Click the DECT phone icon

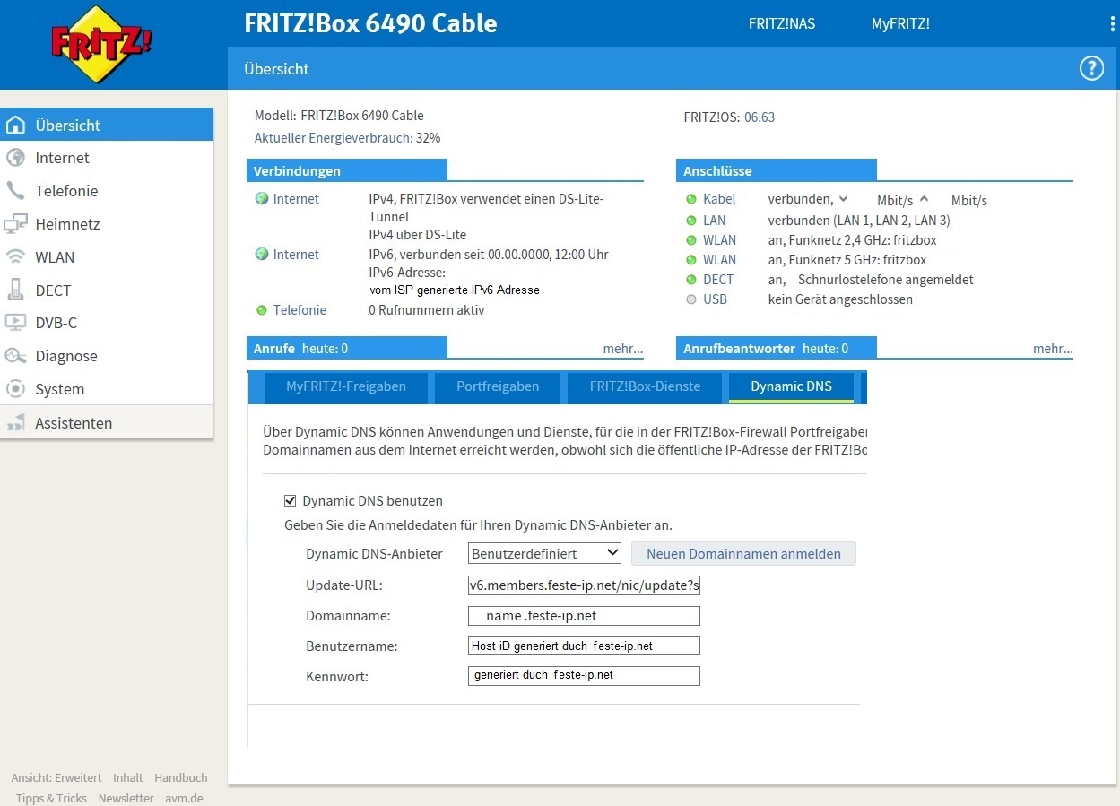15,290
